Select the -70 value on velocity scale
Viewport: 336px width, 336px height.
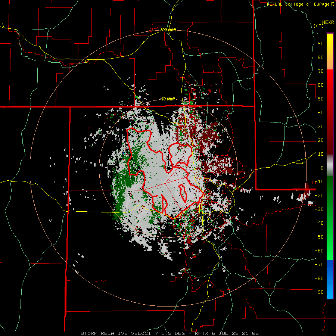(319, 265)
